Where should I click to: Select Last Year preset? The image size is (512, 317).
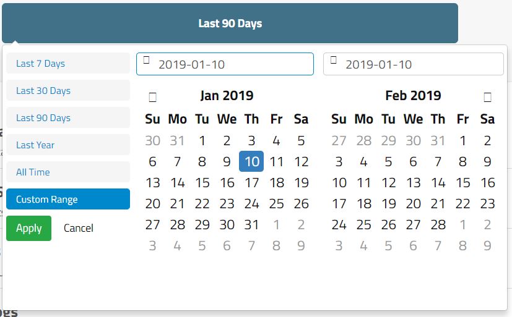pos(68,145)
